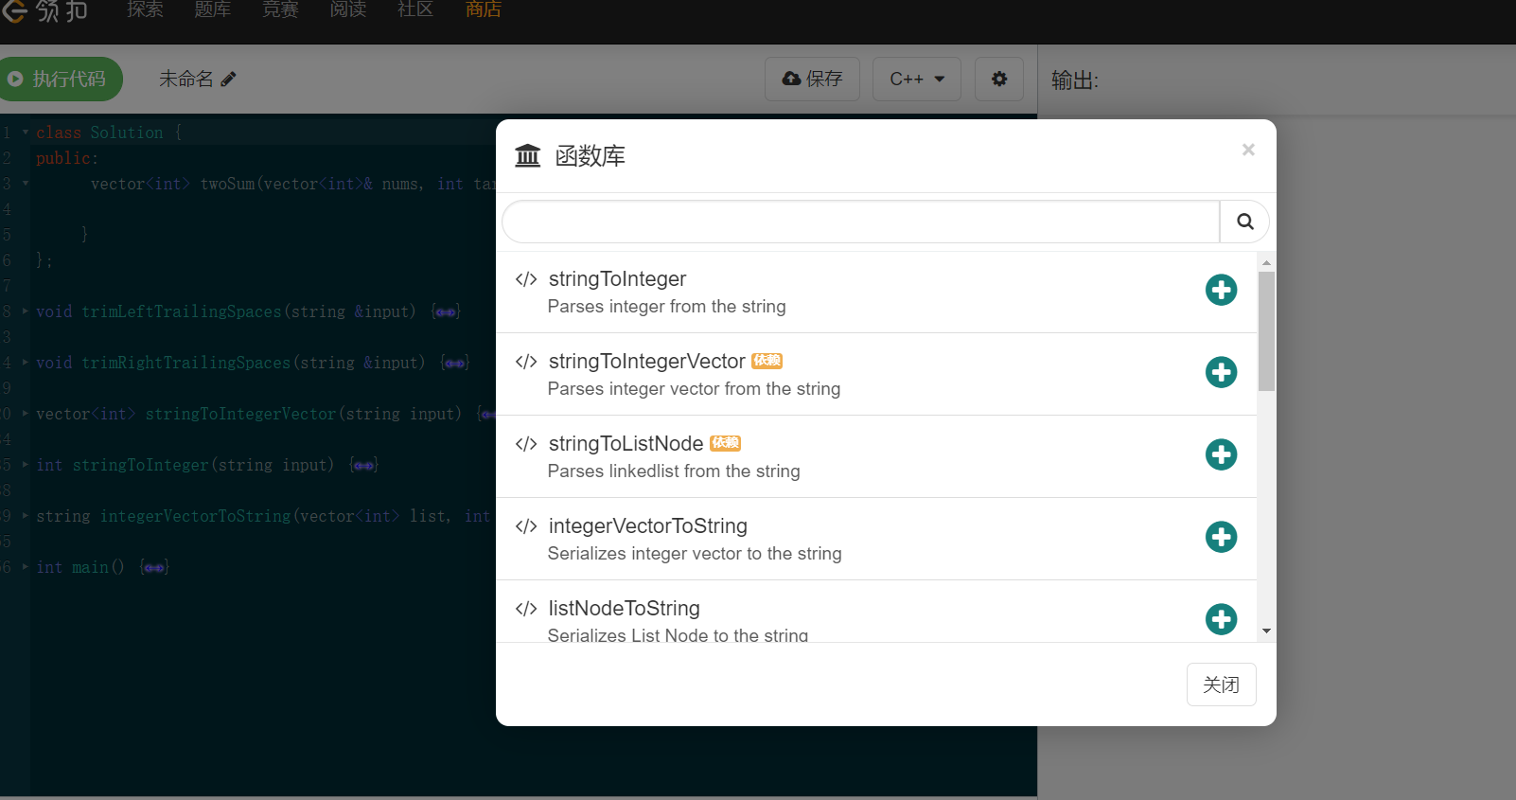Click the code icon beside stringToInteger
This screenshot has height=800, width=1516.
pos(526,279)
